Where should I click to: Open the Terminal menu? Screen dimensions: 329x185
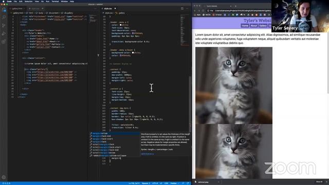coord(55,1)
